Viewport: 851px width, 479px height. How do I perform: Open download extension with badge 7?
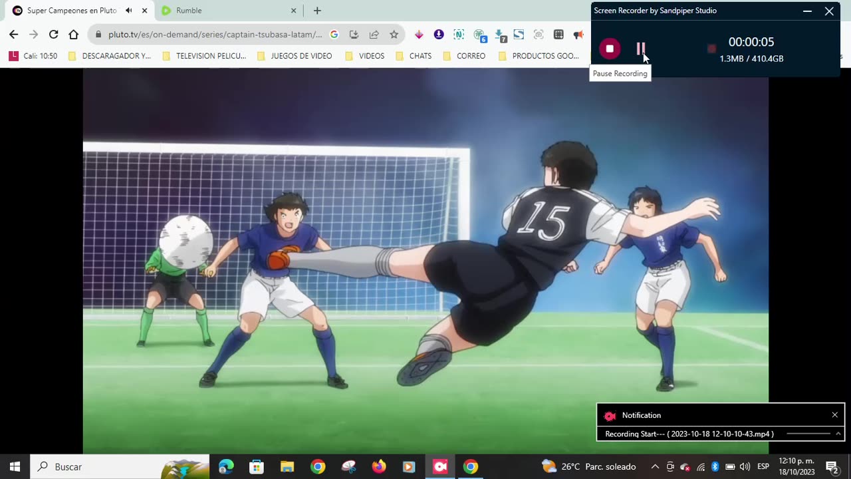(501, 35)
